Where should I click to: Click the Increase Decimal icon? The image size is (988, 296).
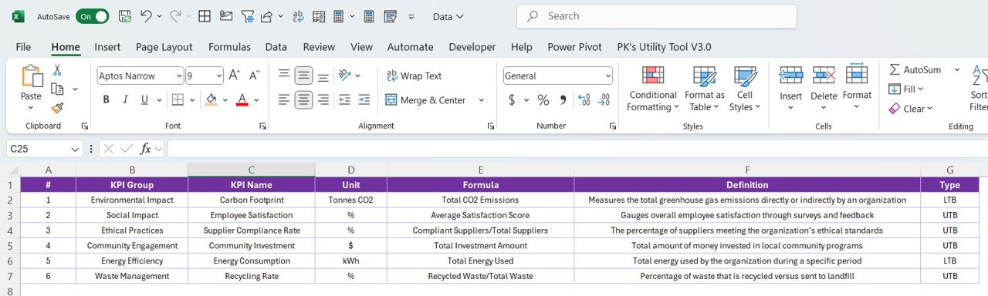(x=584, y=99)
